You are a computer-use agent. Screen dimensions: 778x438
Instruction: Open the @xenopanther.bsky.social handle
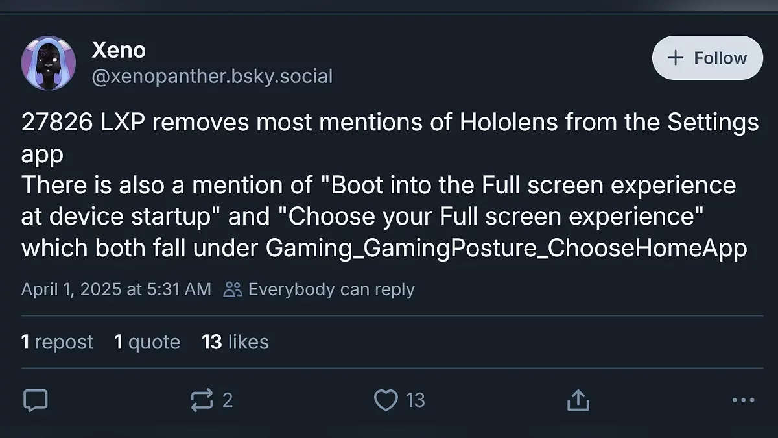(x=212, y=77)
